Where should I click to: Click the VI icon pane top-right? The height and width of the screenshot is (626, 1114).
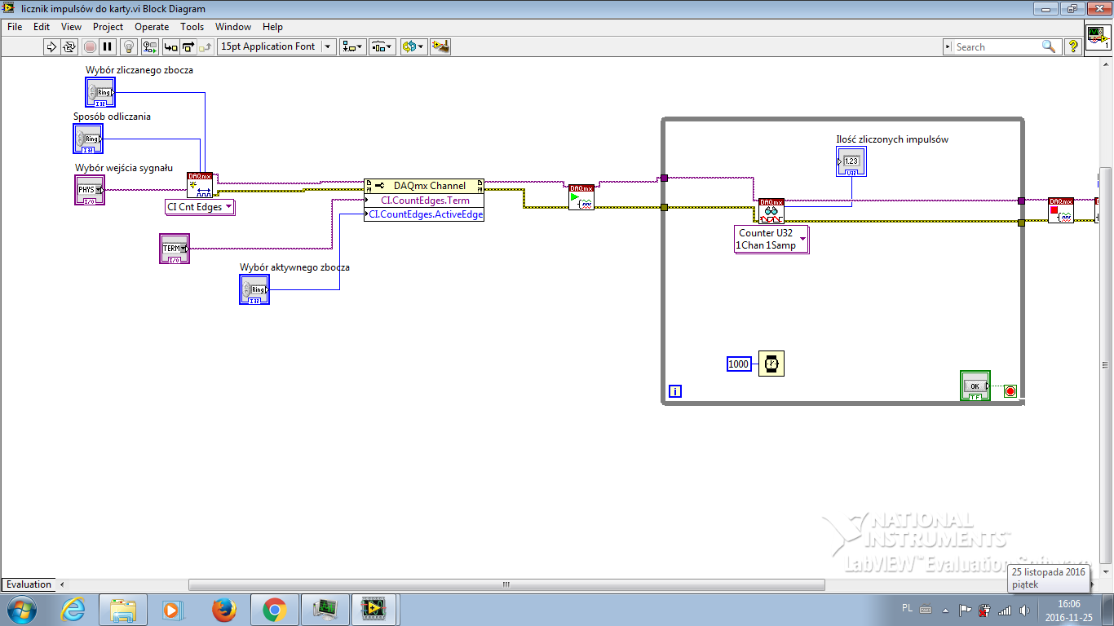click(1098, 37)
